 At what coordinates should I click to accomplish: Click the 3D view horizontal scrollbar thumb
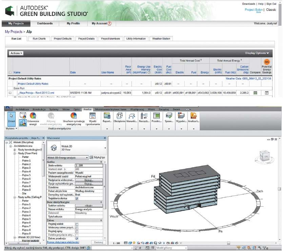[x=228, y=243]
